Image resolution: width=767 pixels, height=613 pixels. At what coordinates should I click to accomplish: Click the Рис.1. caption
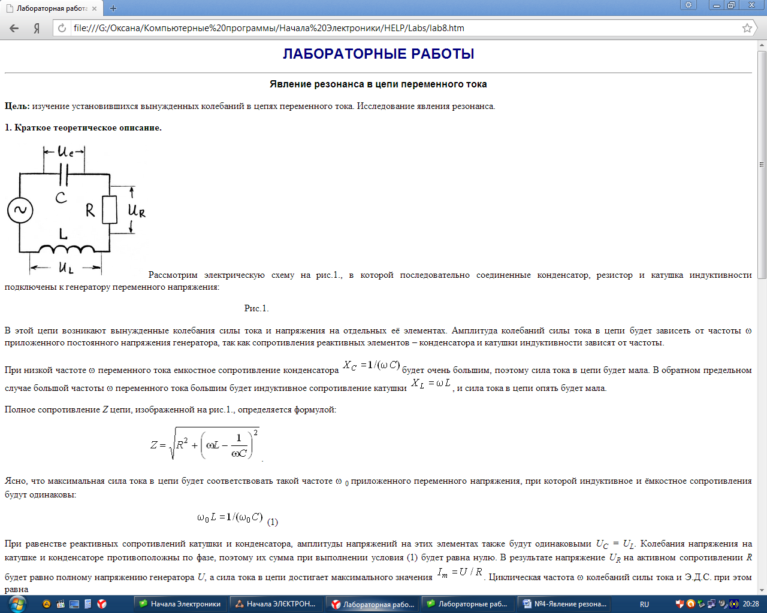click(x=256, y=308)
